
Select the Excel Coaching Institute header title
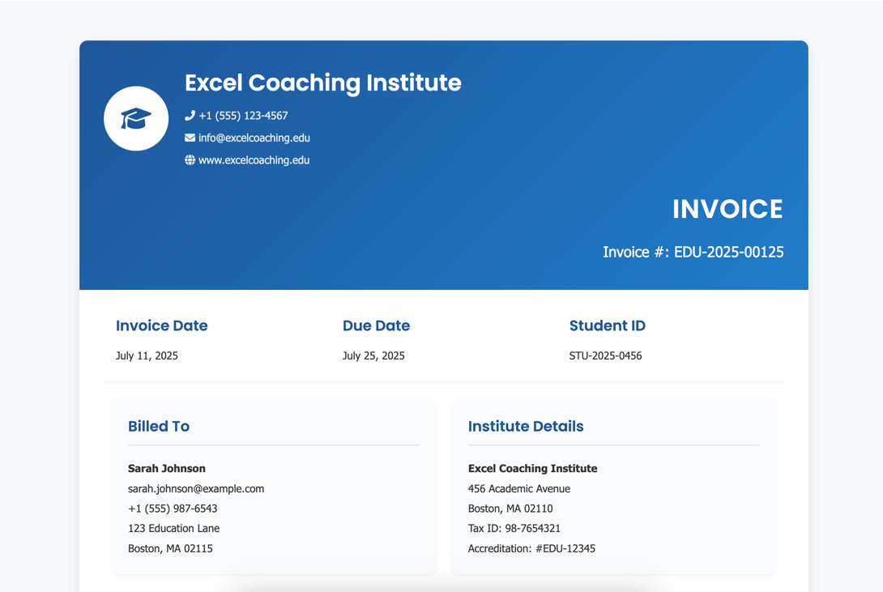click(x=322, y=83)
